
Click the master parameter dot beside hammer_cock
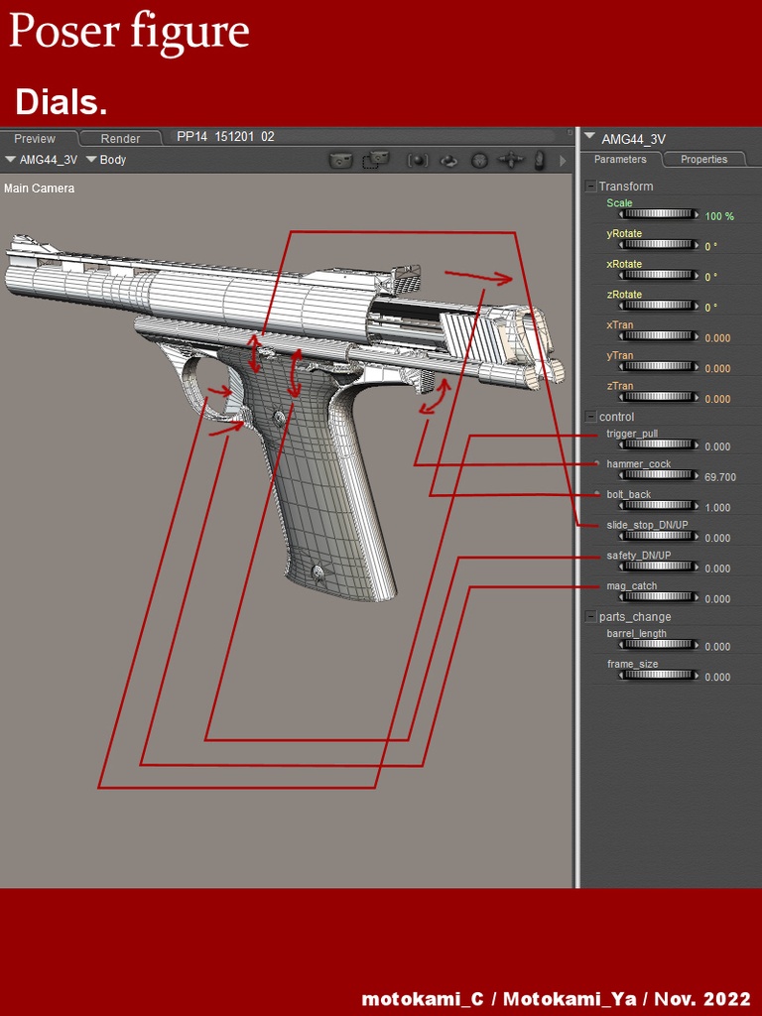596,462
